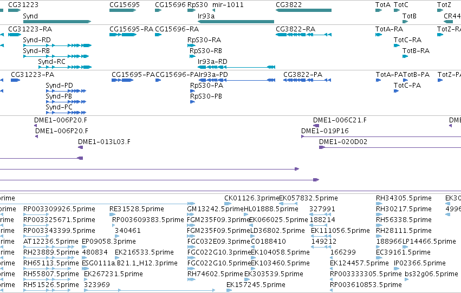This screenshot has height=293, width=461.
Task: Click the RH74602.5prime EST label
Action: click(216, 274)
